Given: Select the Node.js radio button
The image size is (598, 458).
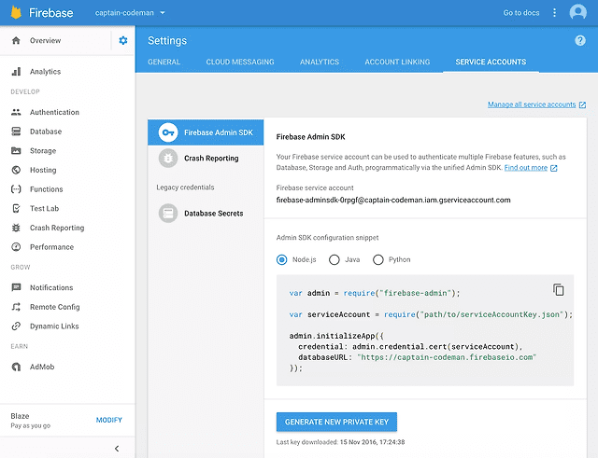Looking at the screenshot, I should (x=282, y=259).
